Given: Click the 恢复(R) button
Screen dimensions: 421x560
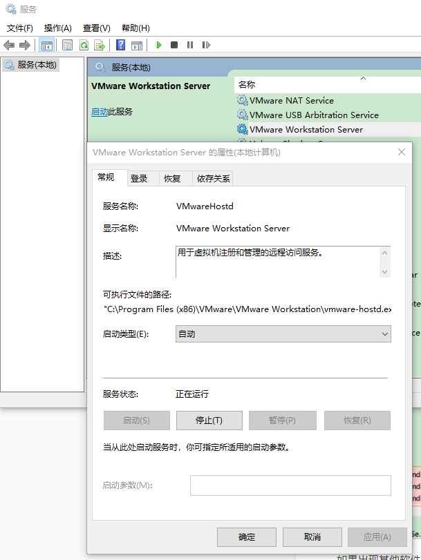Looking at the screenshot, I should pyautogui.click(x=357, y=421).
